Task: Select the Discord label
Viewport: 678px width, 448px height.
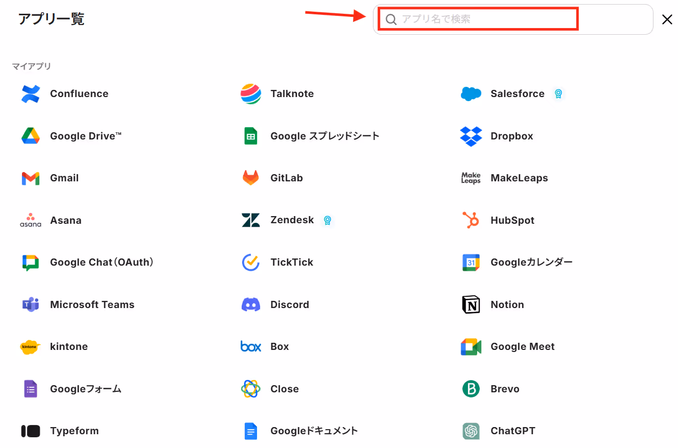Action: [290, 304]
